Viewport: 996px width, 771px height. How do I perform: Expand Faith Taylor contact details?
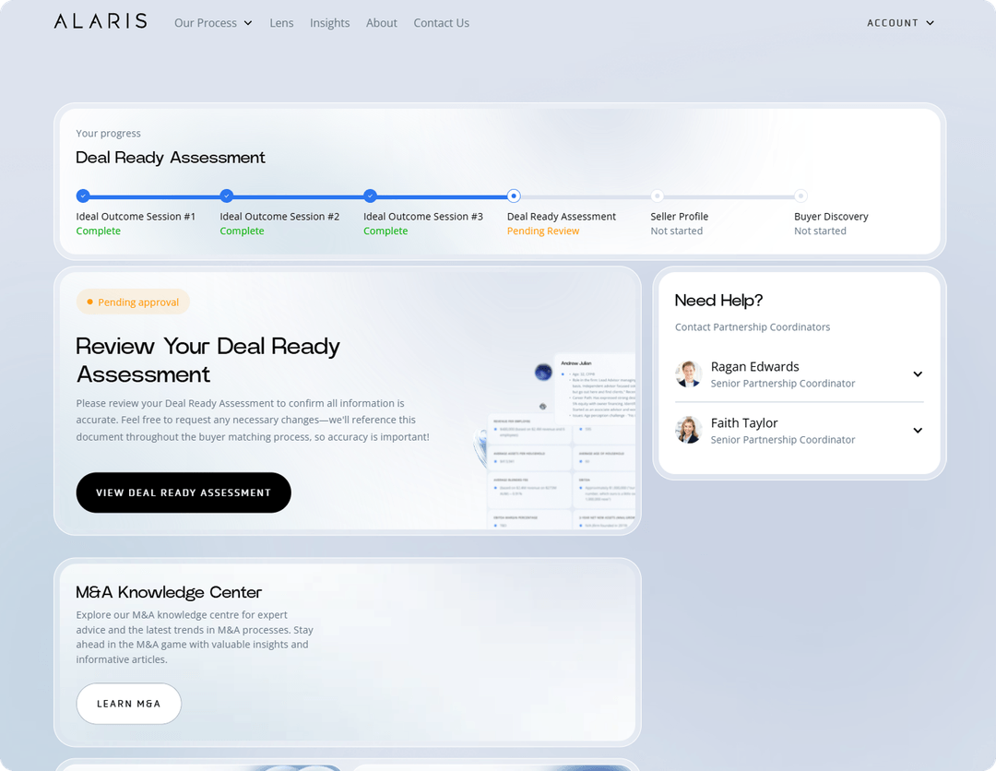click(918, 431)
